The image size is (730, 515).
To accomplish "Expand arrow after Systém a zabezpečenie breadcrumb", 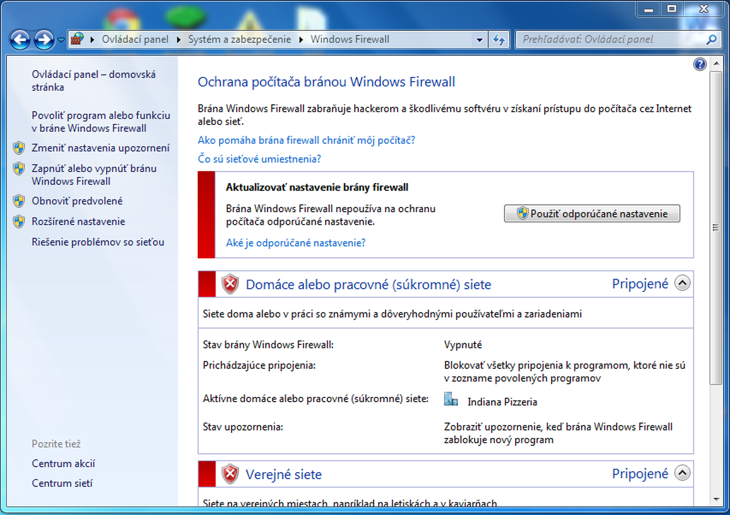I will tap(301, 39).
